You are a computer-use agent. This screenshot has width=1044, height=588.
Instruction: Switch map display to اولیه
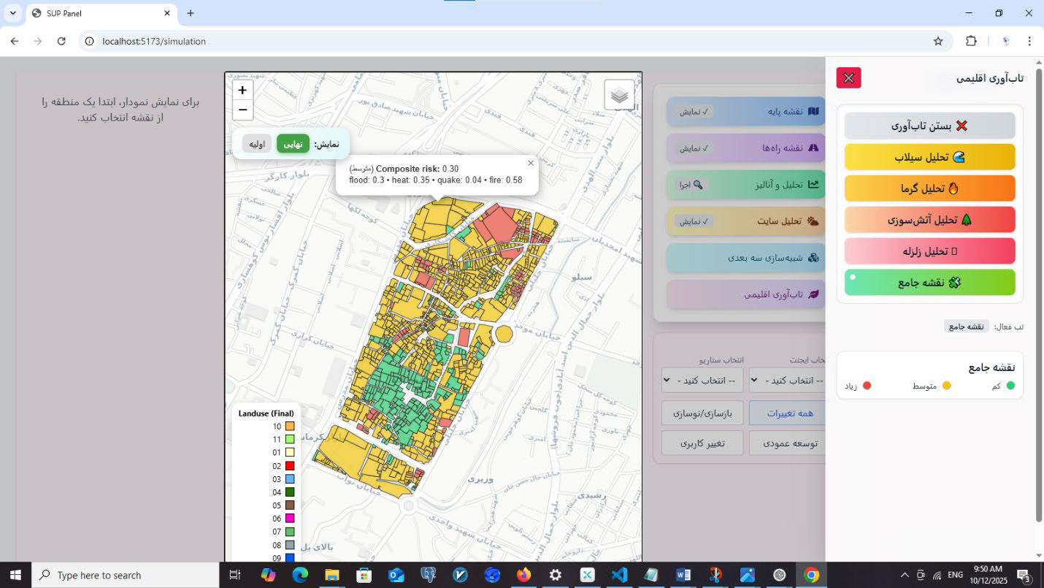pyautogui.click(x=257, y=144)
